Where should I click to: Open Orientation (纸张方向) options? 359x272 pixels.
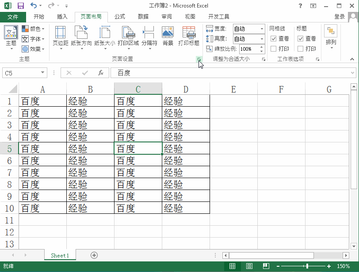tap(81, 38)
